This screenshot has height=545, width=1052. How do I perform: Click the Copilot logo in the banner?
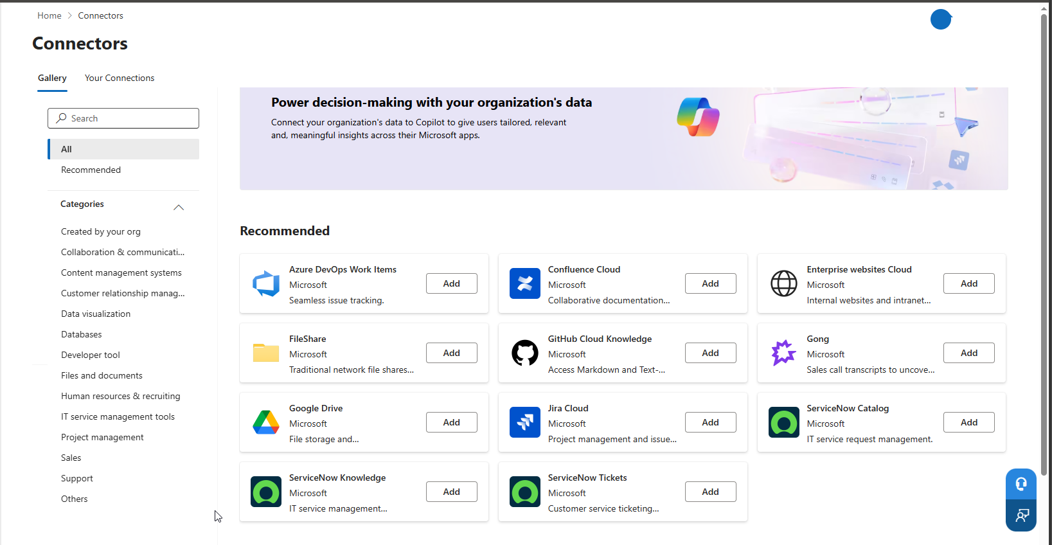coord(699,117)
